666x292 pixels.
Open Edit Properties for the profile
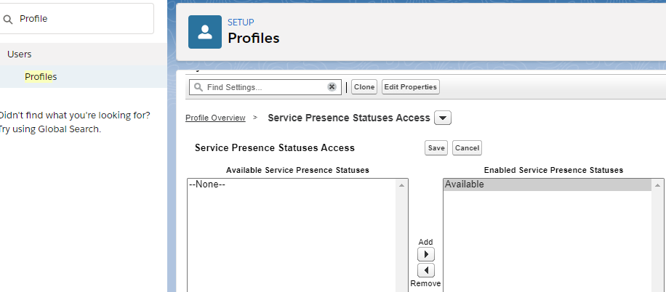[x=410, y=87]
